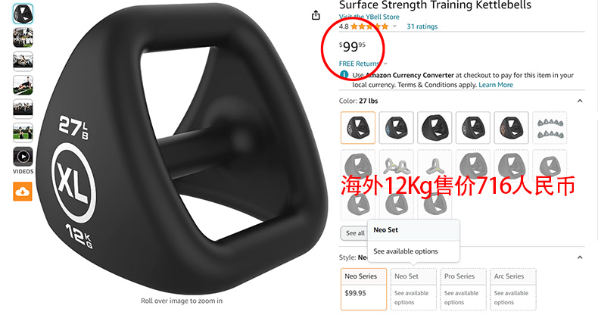The height and width of the screenshot is (315, 598).
Task: Open the orange cloud download icon
Action: click(23, 192)
